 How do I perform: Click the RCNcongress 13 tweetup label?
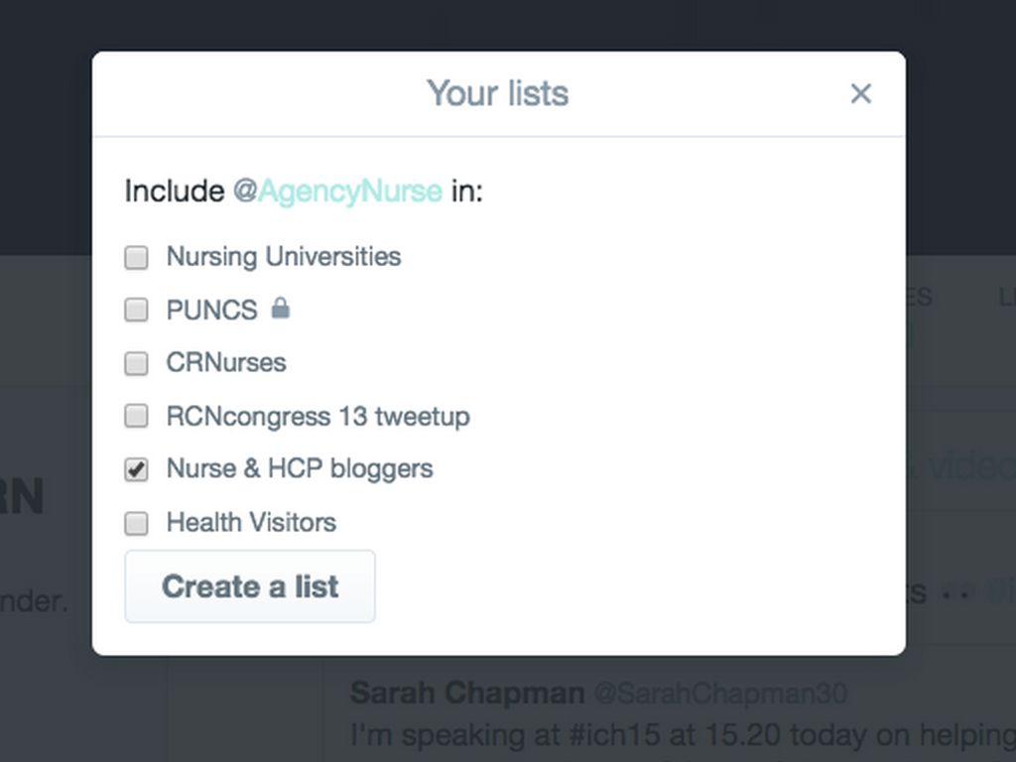(317, 416)
